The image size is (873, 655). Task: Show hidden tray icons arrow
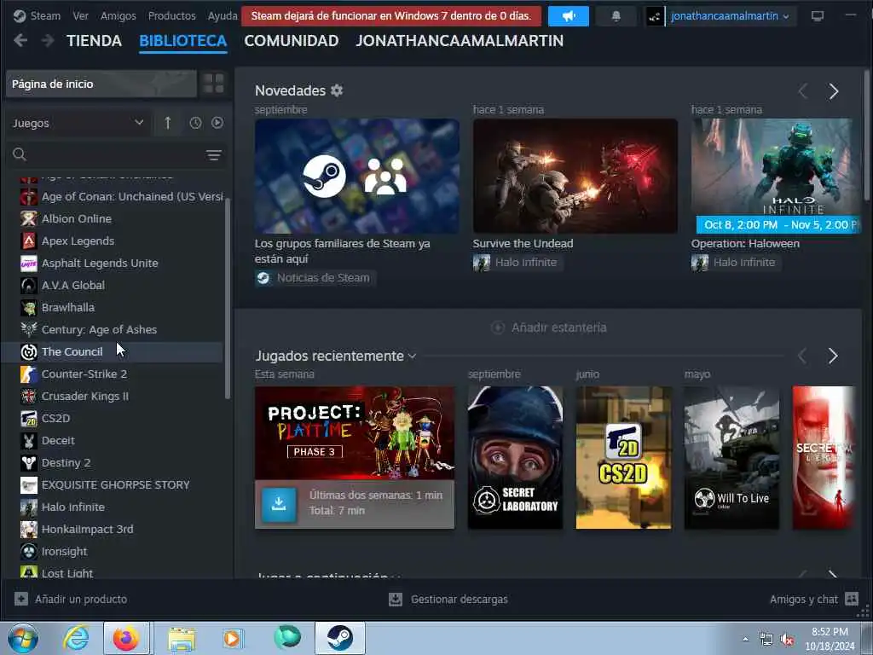tap(745, 639)
